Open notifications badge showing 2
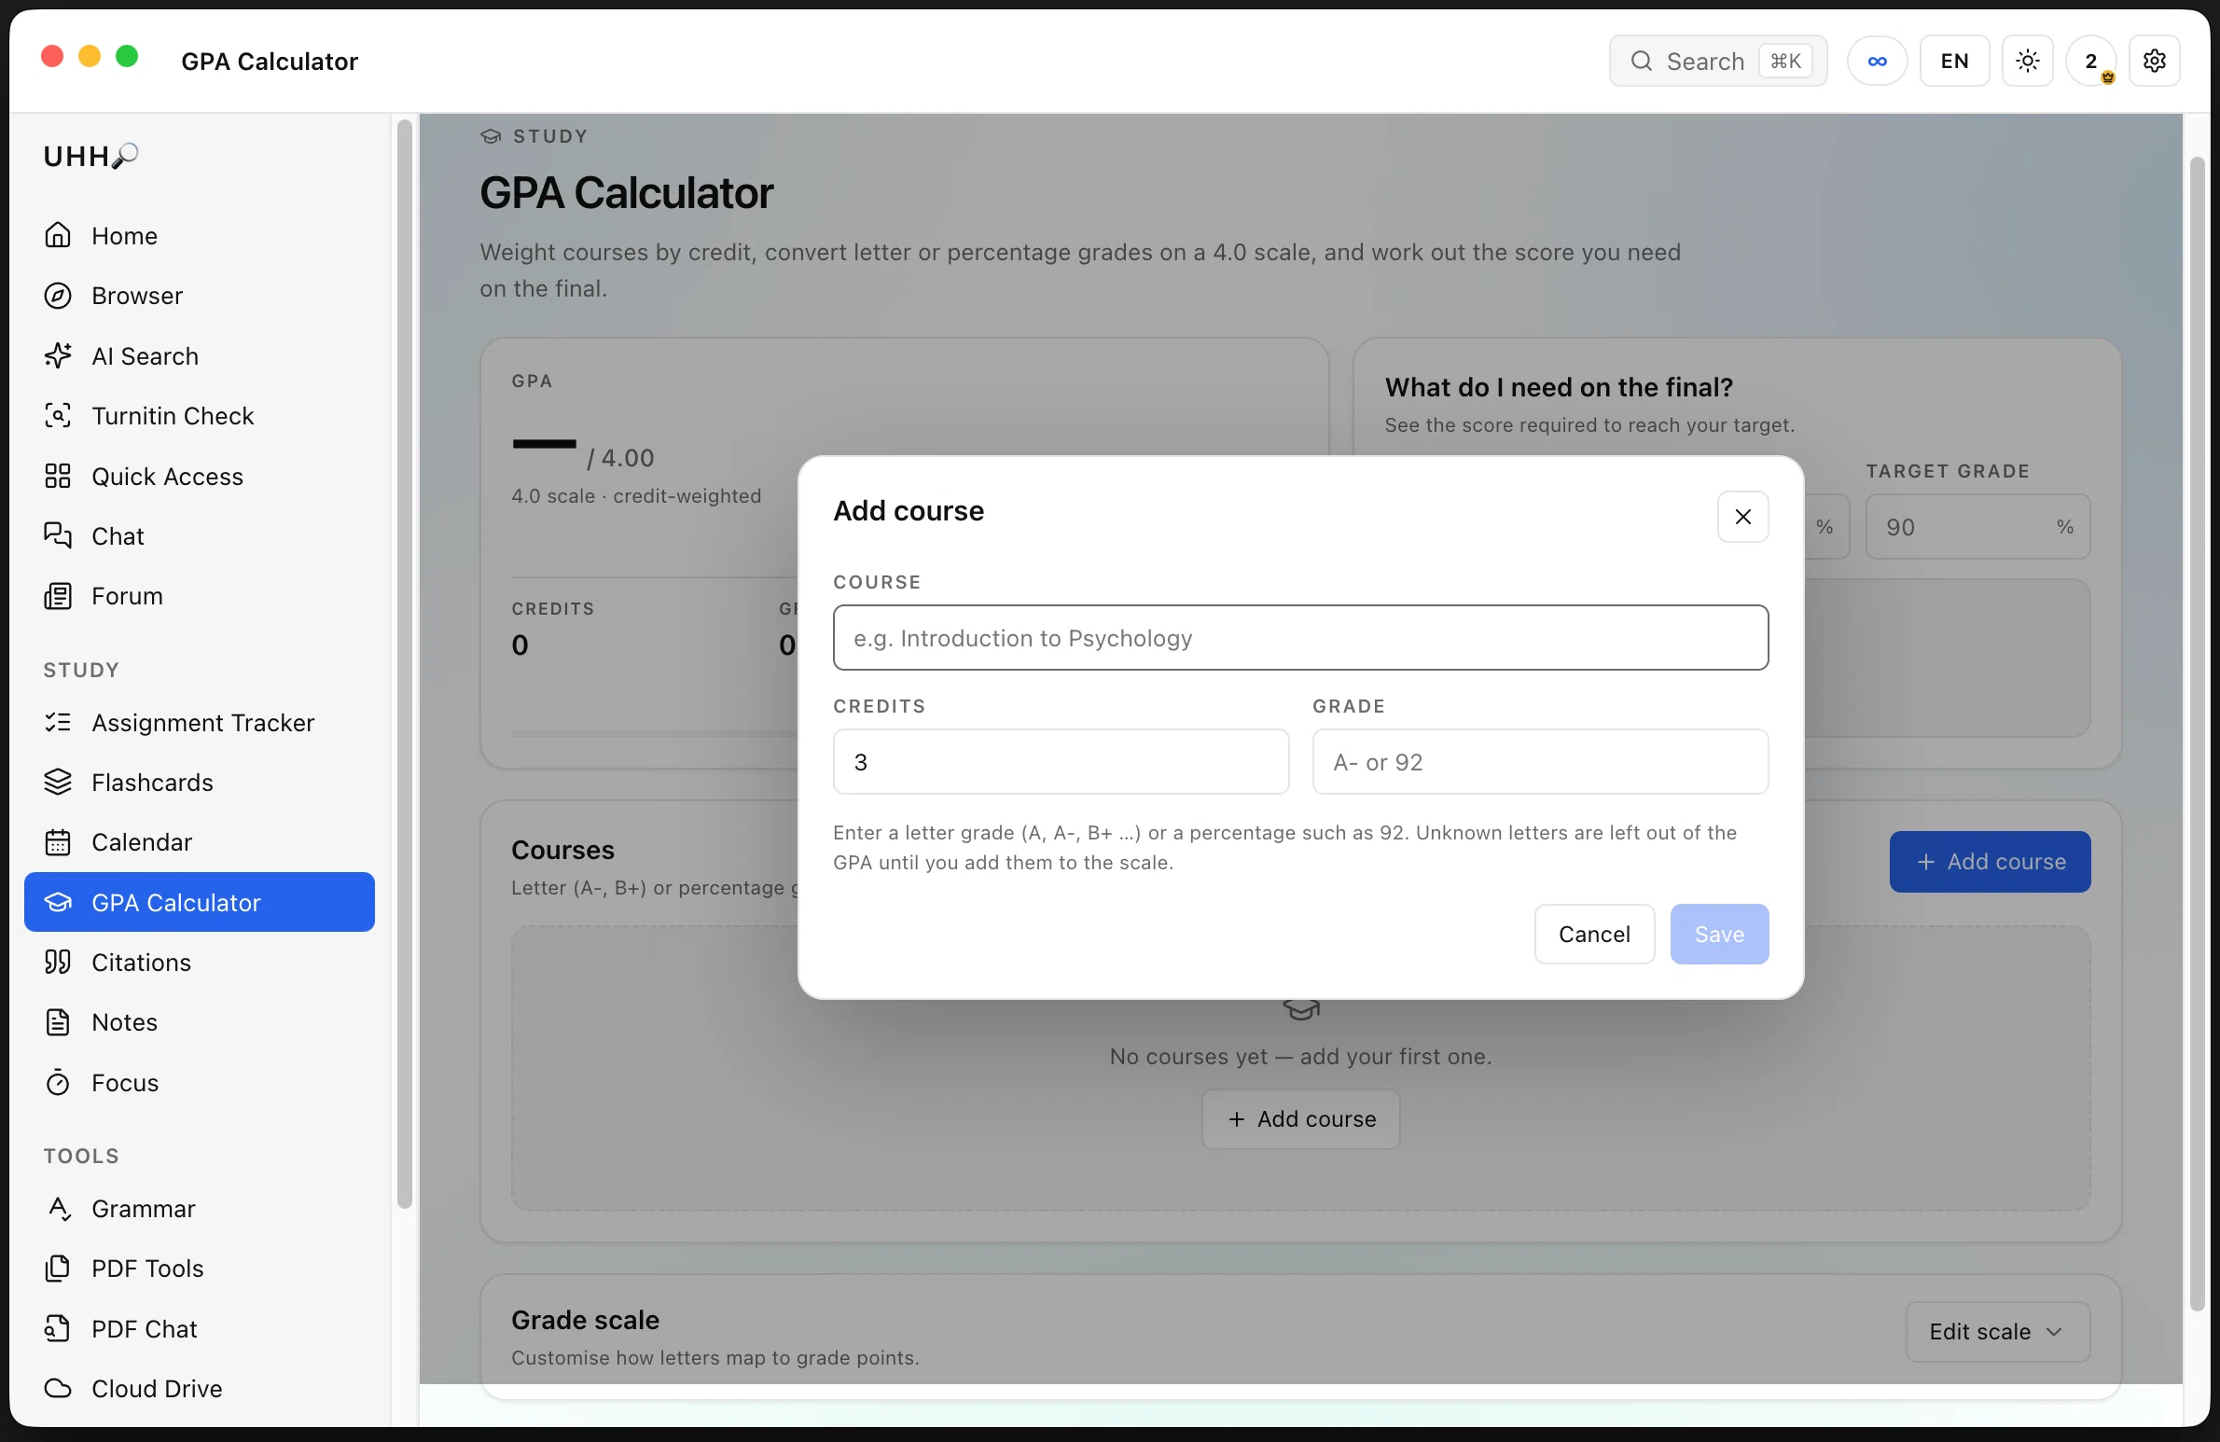 coord(2091,61)
